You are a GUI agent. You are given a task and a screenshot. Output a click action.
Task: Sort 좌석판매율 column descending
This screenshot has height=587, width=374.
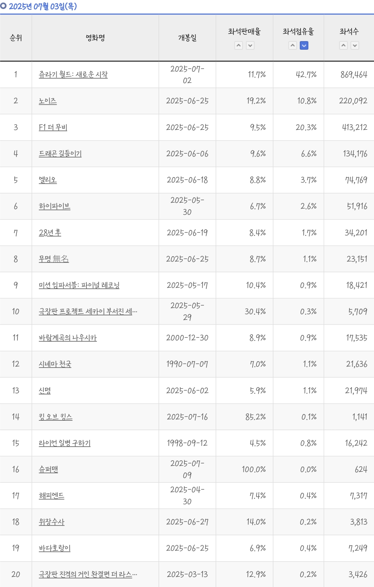250,46
